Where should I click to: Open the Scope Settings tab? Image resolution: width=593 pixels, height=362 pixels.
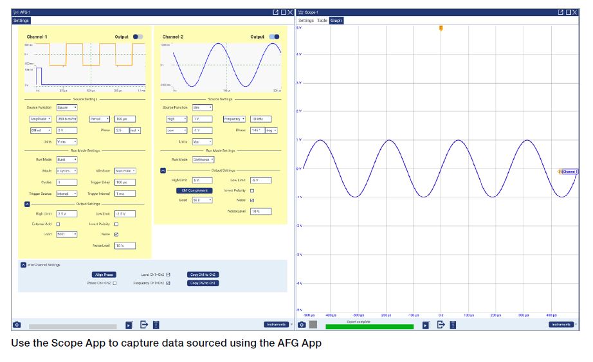[x=306, y=21]
